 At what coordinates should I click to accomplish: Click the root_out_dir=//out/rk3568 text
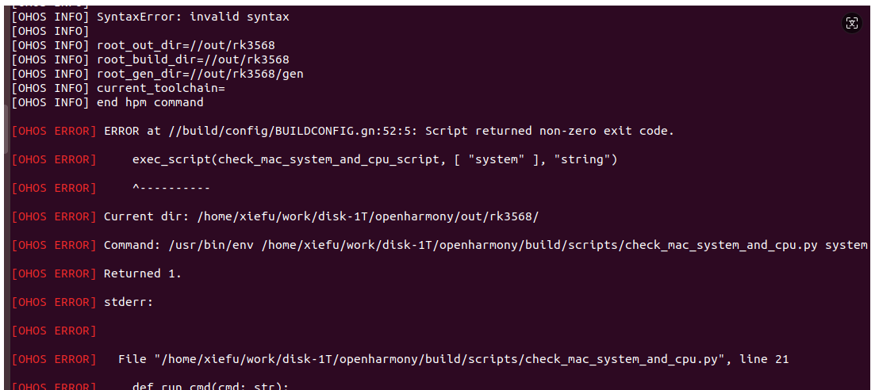pos(186,45)
